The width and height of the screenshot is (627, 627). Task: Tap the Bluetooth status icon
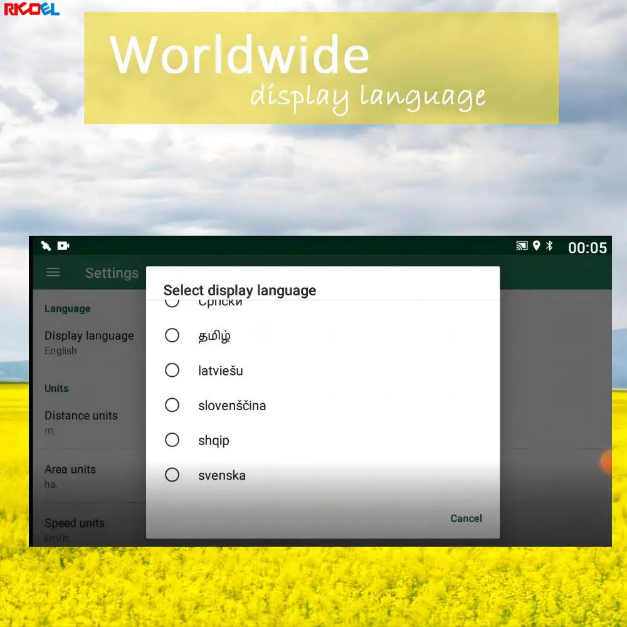coord(549,246)
